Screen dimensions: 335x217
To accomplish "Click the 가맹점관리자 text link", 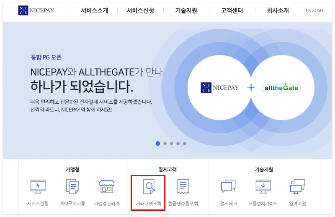I will [107, 204].
